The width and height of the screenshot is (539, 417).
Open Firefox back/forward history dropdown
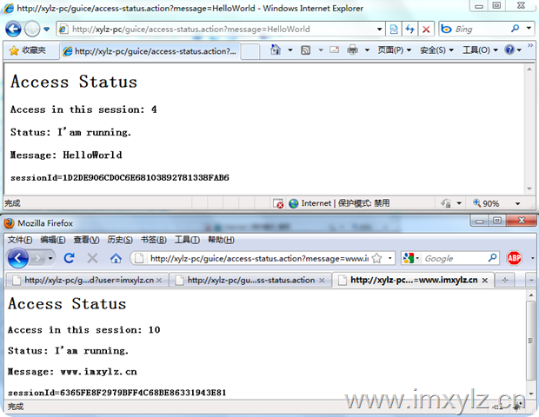[50, 258]
